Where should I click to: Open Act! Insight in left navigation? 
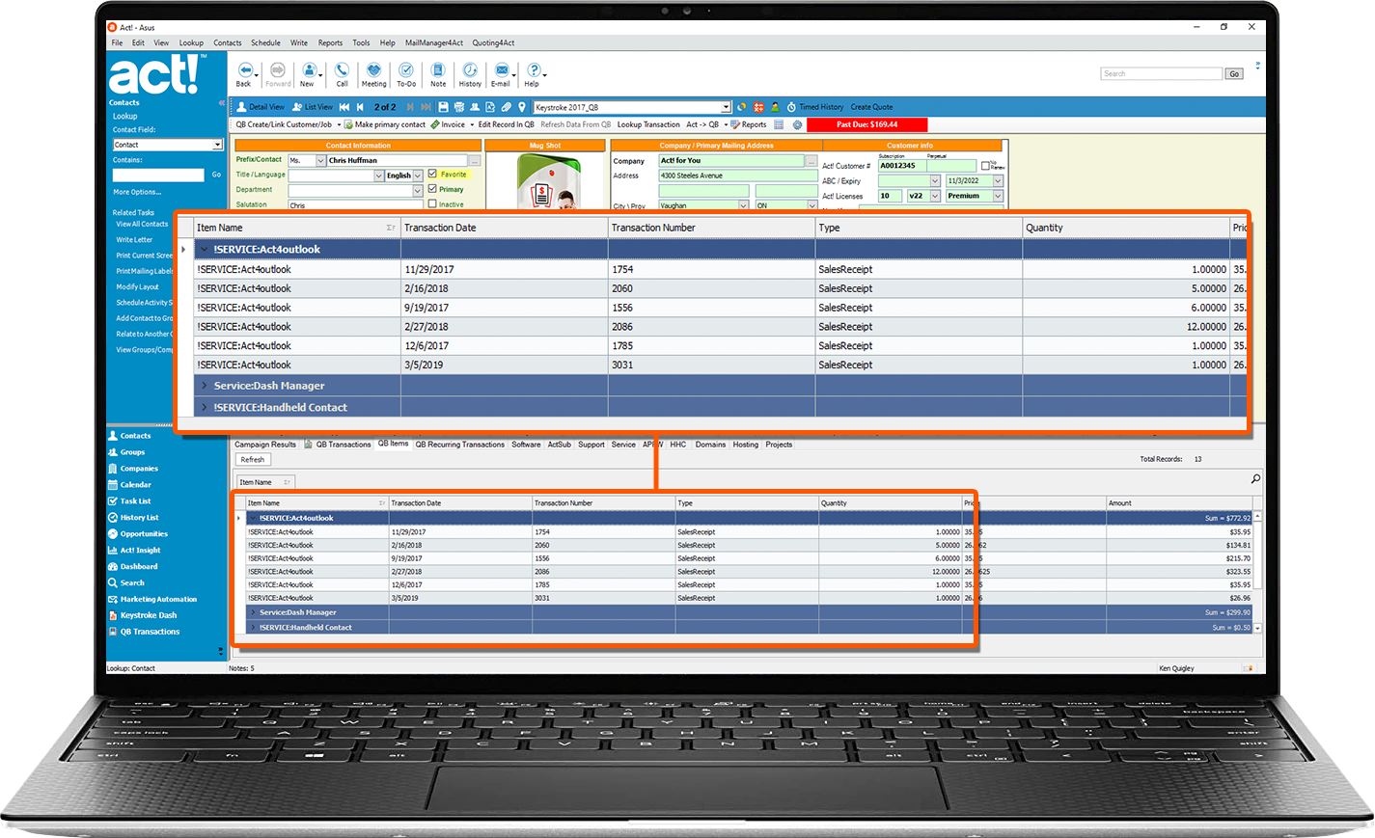[134, 551]
